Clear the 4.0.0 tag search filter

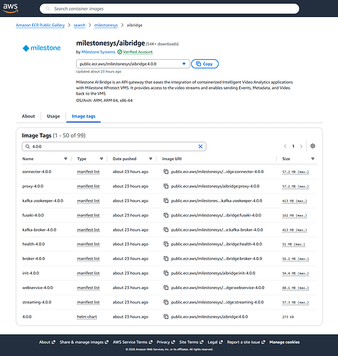coord(200,147)
